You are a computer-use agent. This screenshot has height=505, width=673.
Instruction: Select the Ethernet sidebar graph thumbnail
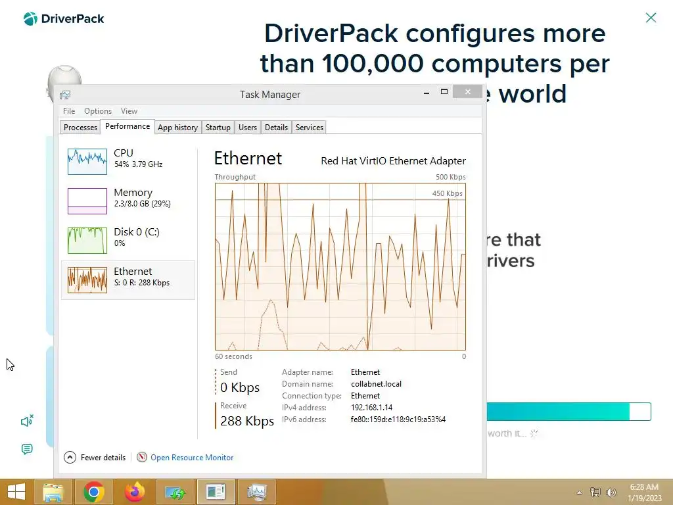pyautogui.click(x=87, y=280)
